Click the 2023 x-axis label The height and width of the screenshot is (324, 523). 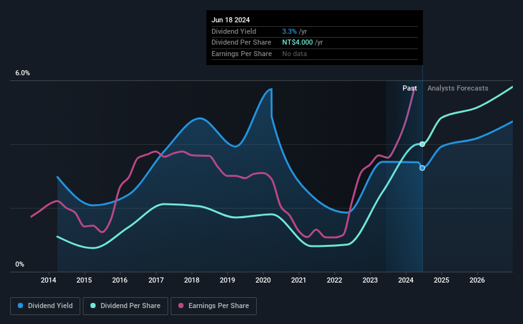[x=370, y=280]
